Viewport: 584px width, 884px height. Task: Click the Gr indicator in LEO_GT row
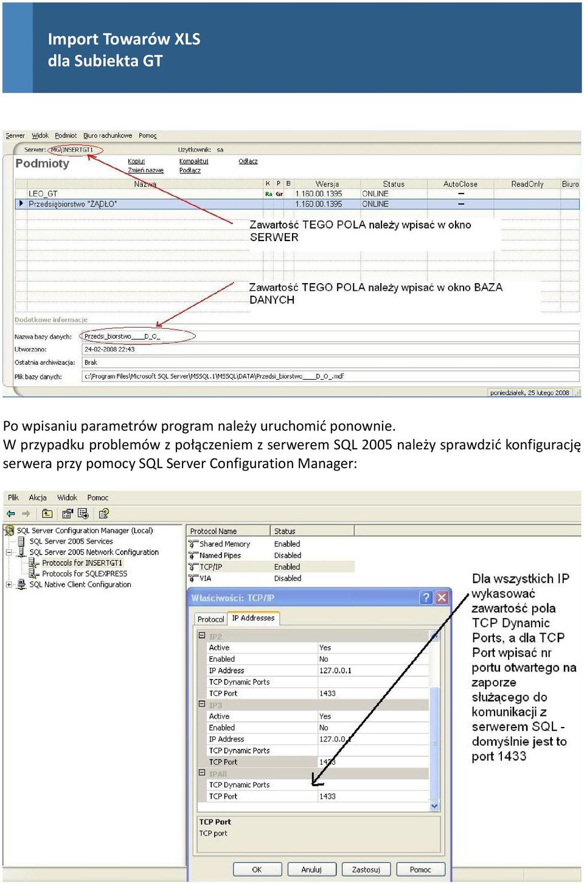point(279,194)
